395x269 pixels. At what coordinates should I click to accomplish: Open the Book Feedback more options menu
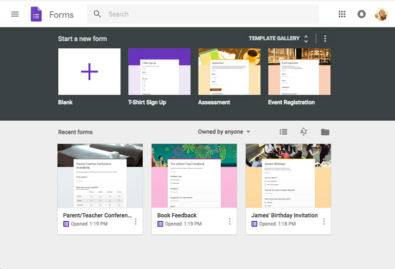(x=230, y=222)
